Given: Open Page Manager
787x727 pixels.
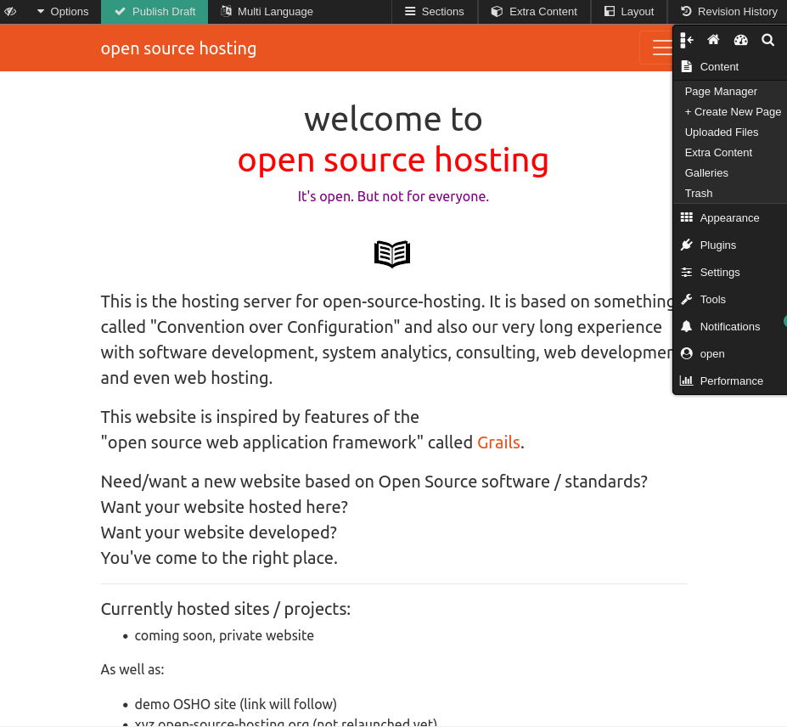Looking at the screenshot, I should point(721,92).
